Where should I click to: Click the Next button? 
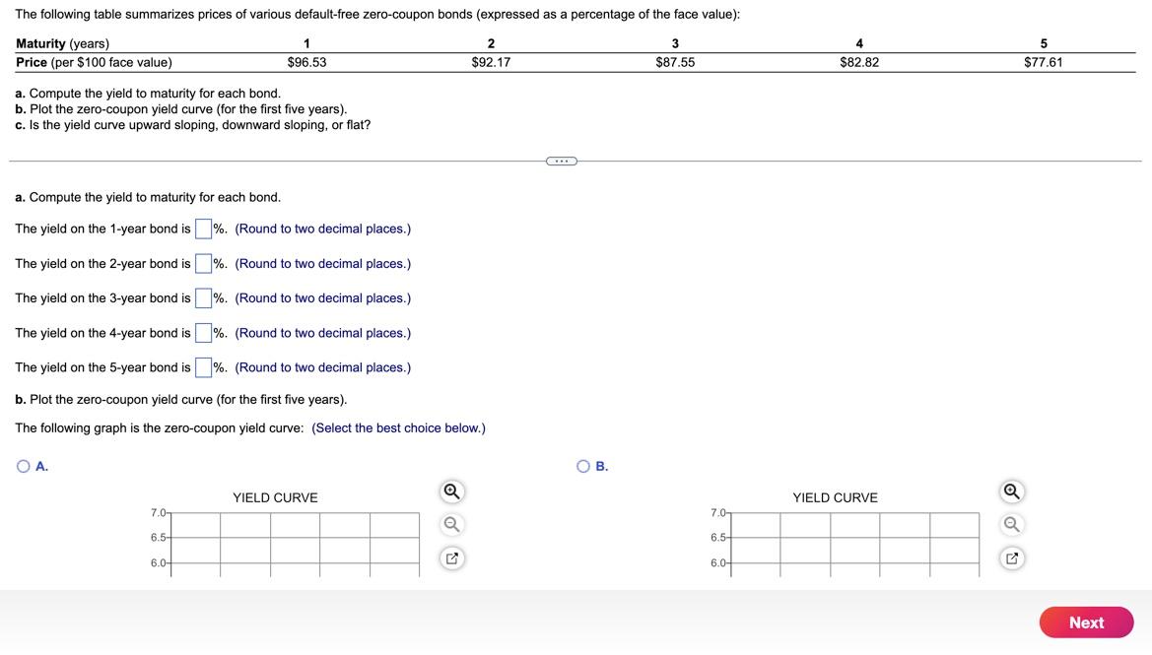point(1086,622)
